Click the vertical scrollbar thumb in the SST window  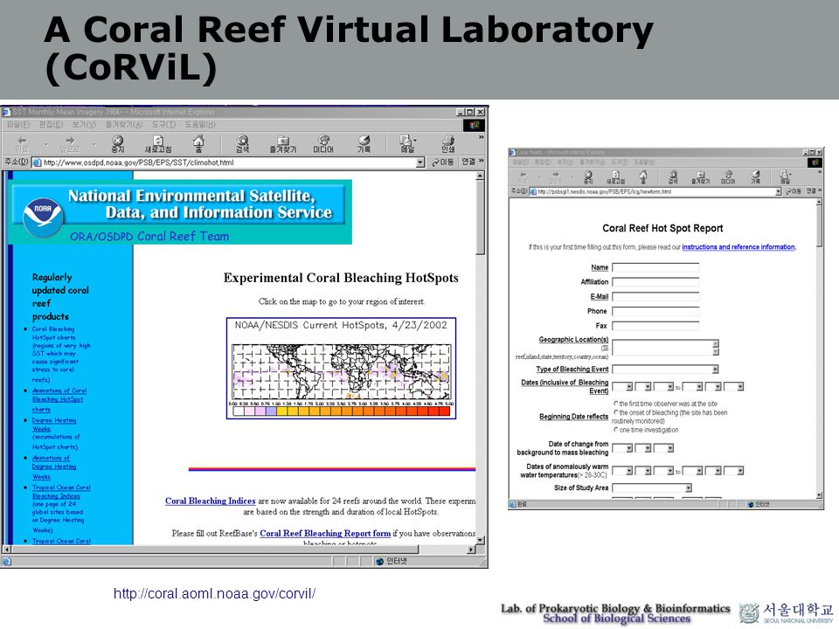pos(480,218)
